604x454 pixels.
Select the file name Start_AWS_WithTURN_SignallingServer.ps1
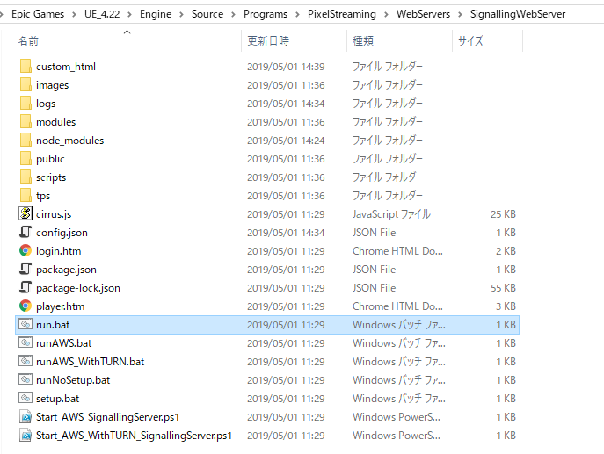(x=134, y=436)
